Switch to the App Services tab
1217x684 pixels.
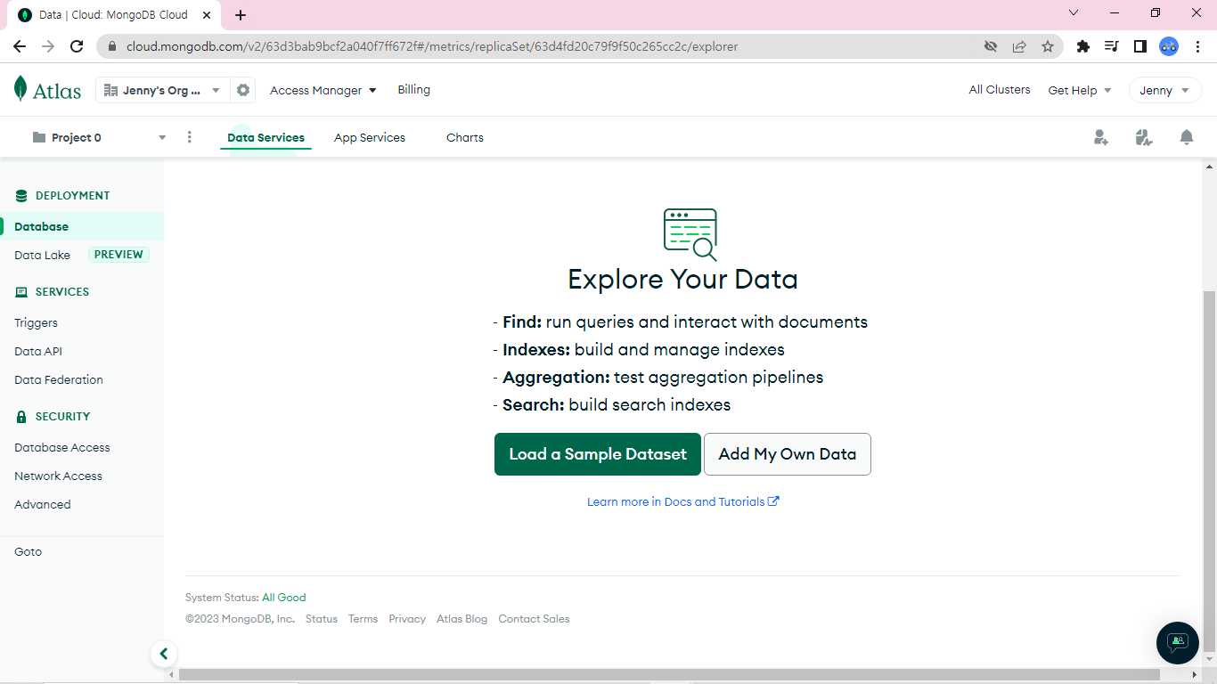tap(370, 137)
